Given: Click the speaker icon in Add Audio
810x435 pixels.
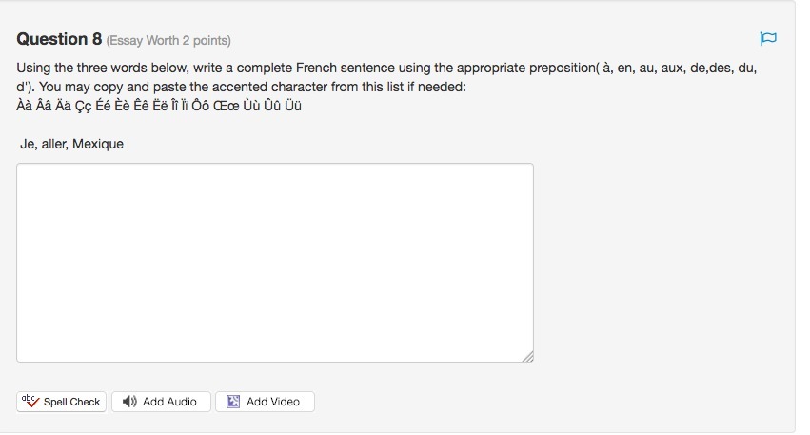Looking at the screenshot, I should 129,402.
